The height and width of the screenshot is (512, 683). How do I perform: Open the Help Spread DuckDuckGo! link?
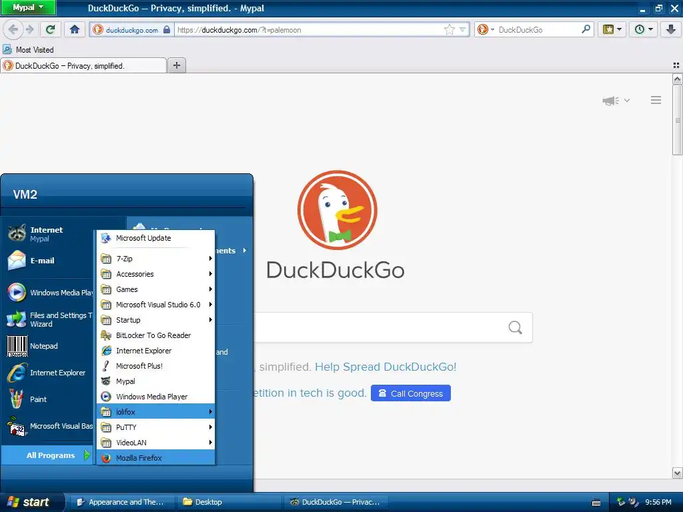[x=386, y=367]
